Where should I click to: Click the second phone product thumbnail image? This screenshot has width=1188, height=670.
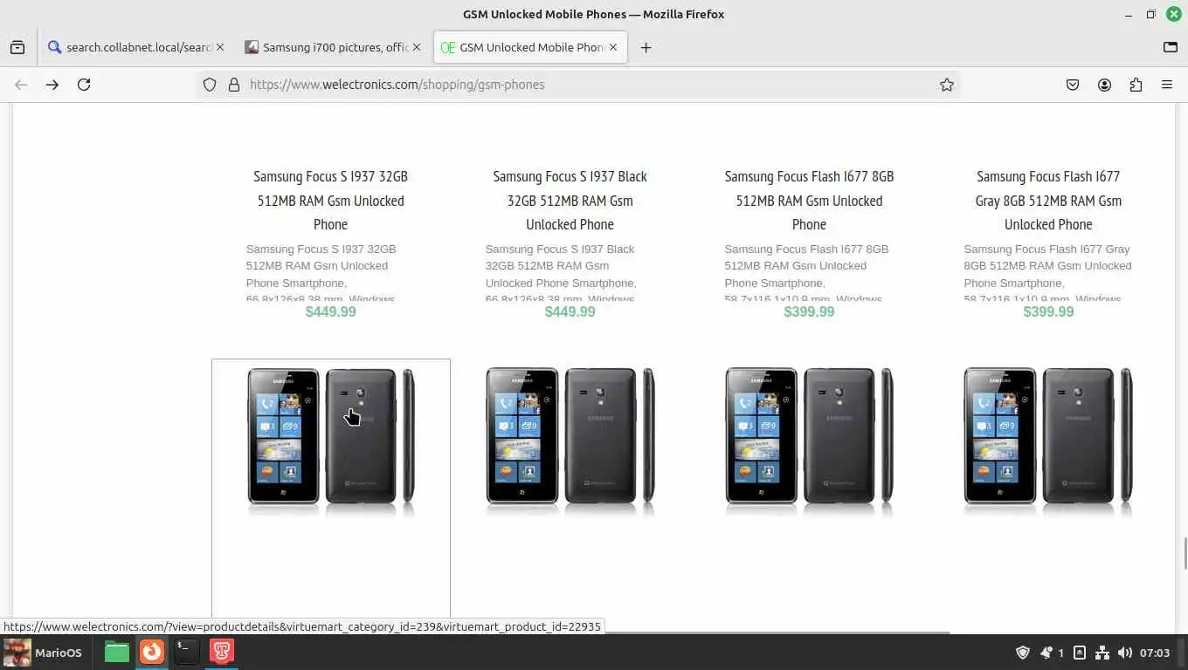pyautogui.click(x=570, y=437)
